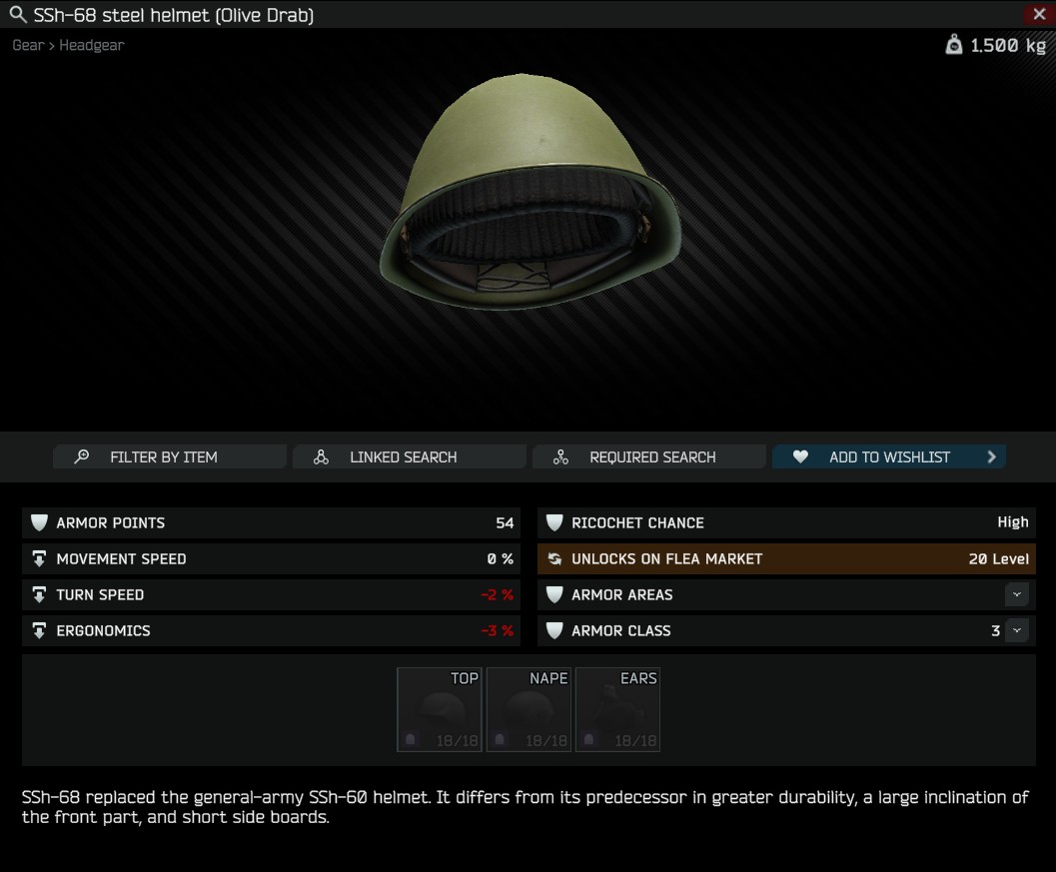This screenshot has width=1056, height=872.
Task: Click the Linked Search nodes icon
Action: (322, 456)
